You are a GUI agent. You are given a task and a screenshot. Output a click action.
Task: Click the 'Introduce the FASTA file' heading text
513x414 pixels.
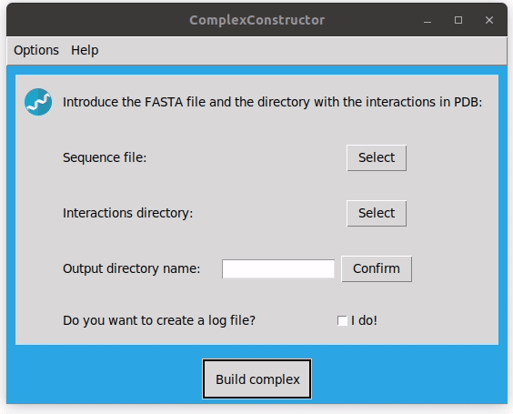coord(273,102)
